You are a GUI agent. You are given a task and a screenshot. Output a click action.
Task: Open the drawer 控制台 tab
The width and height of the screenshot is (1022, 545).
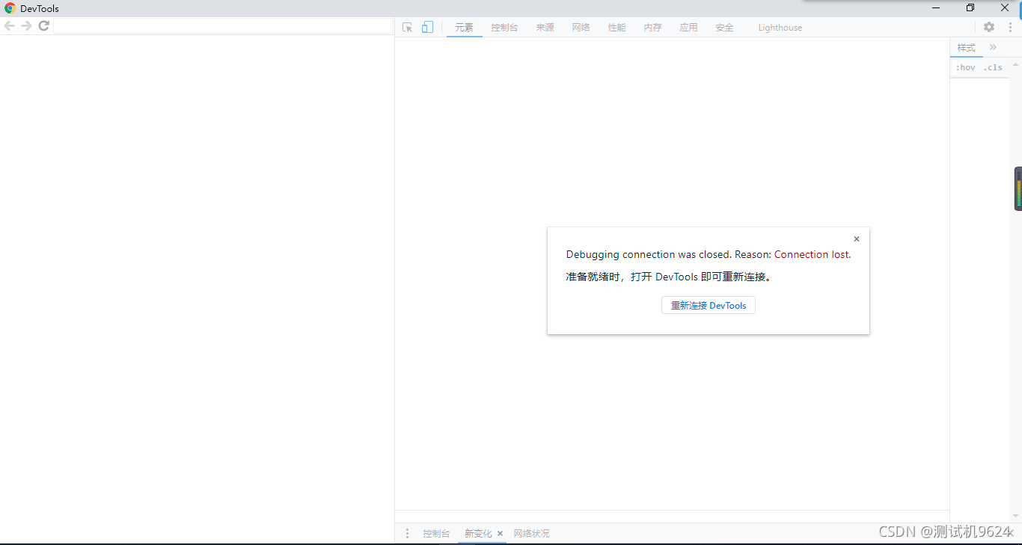436,534
